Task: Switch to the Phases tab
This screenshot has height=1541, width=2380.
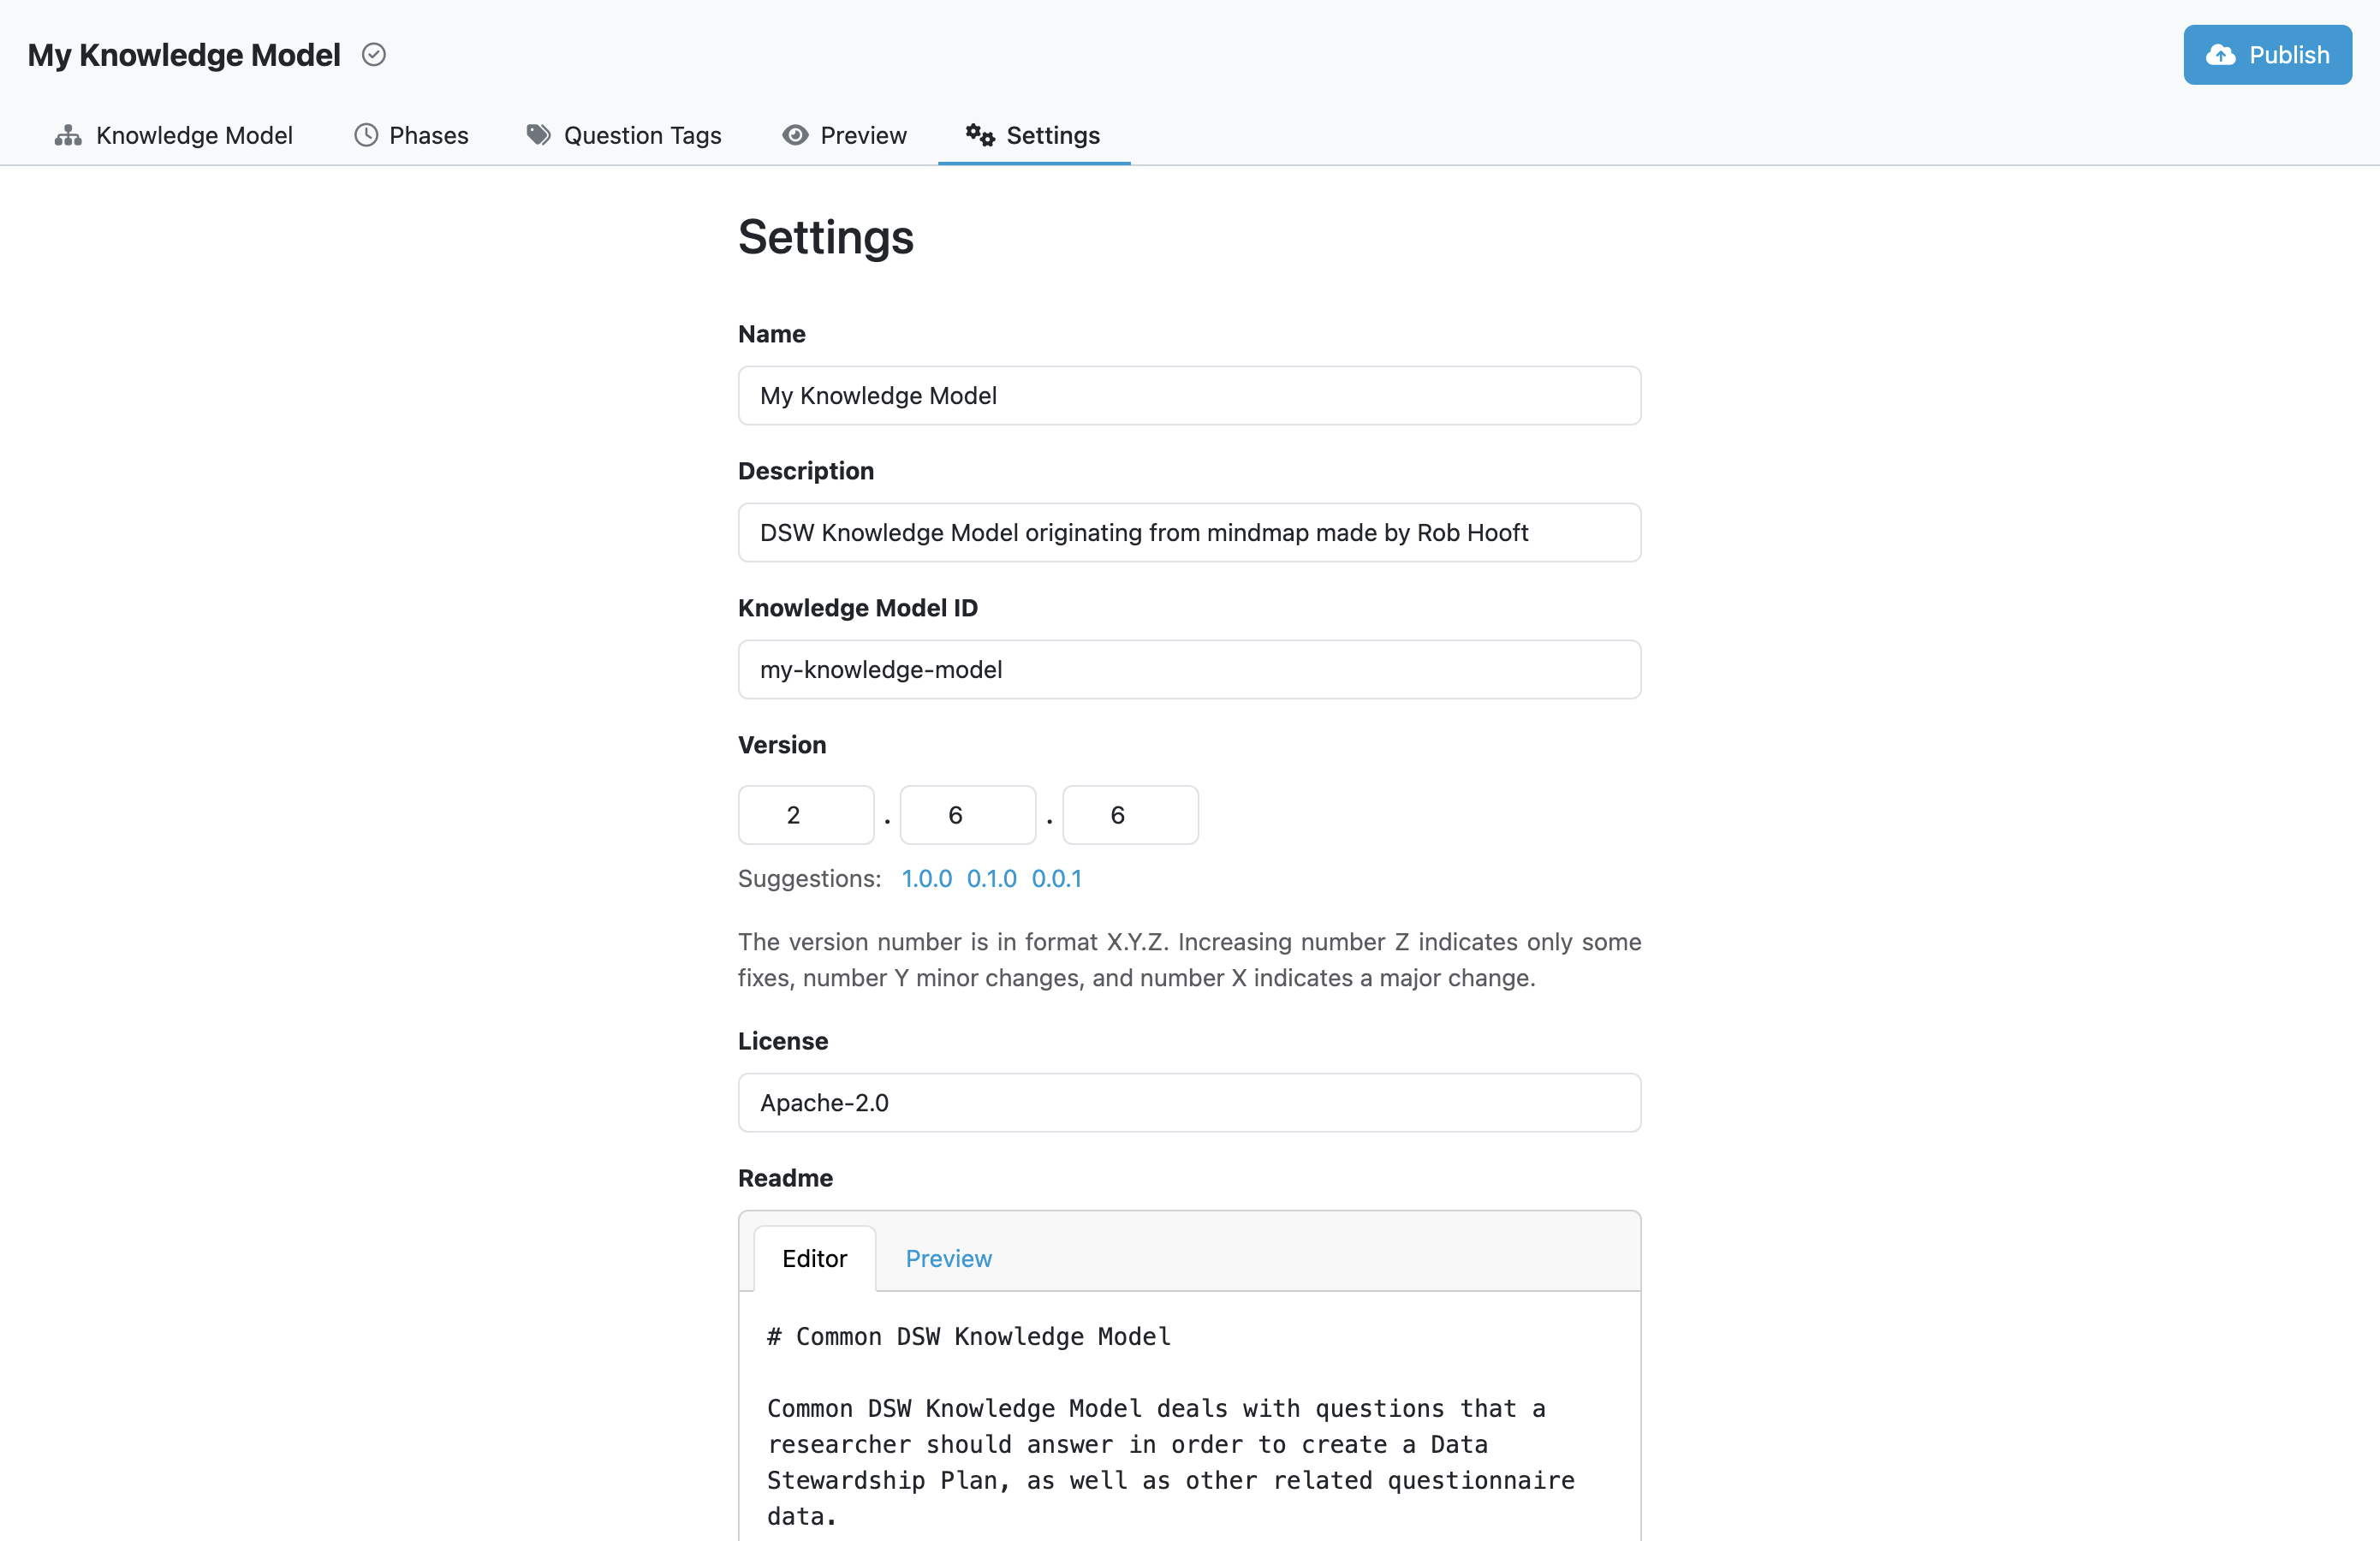Action: click(411, 135)
